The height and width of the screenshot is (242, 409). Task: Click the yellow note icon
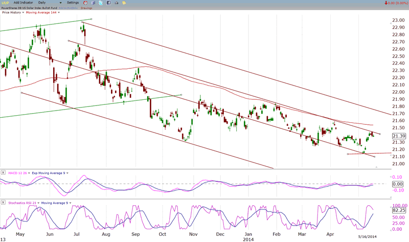(125, 3)
